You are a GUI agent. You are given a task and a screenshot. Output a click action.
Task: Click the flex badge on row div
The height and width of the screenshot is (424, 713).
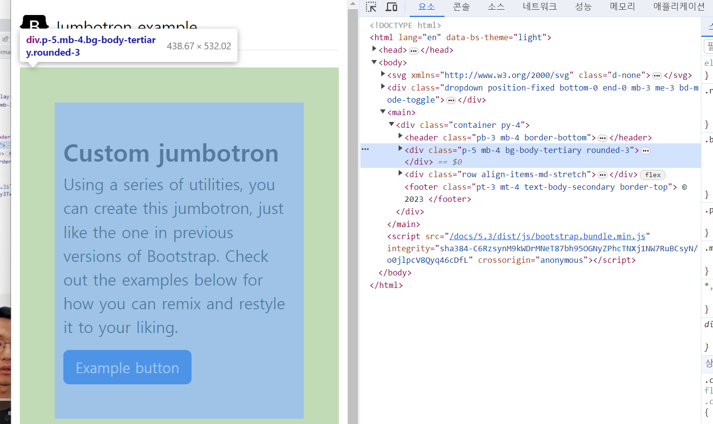[653, 175]
